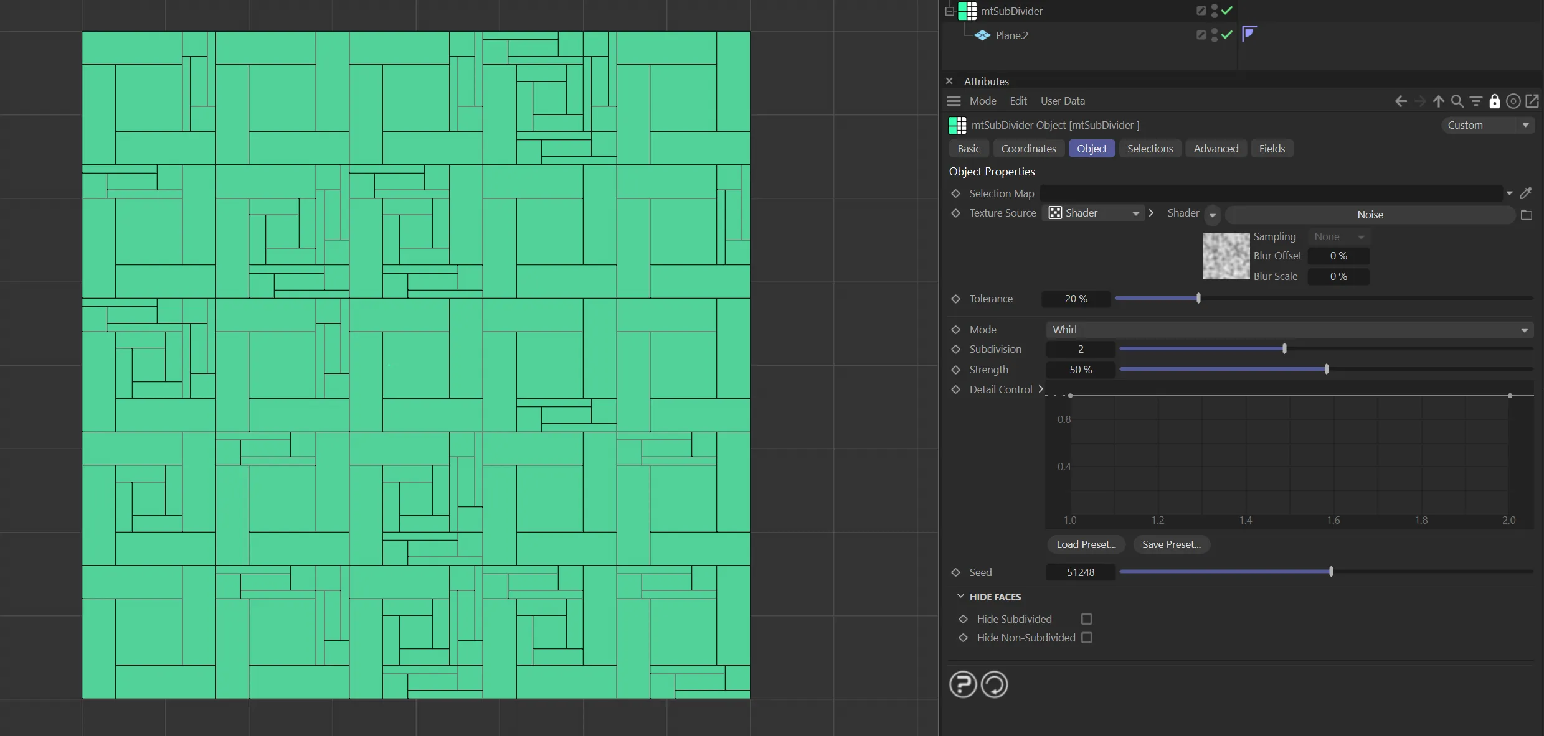Open Attributes in new window icon
The image size is (1544, 736).
click(1532, 101)
